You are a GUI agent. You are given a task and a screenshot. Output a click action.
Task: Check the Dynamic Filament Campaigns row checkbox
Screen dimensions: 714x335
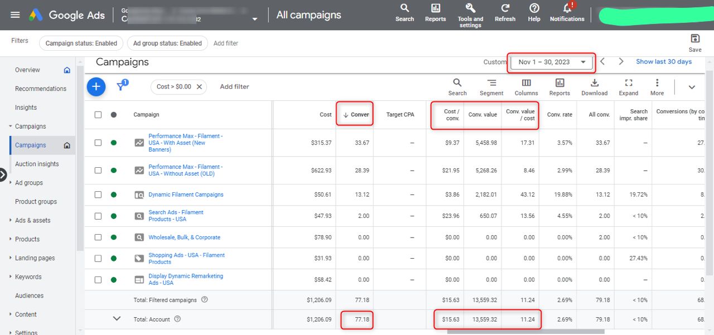(98, 195)
